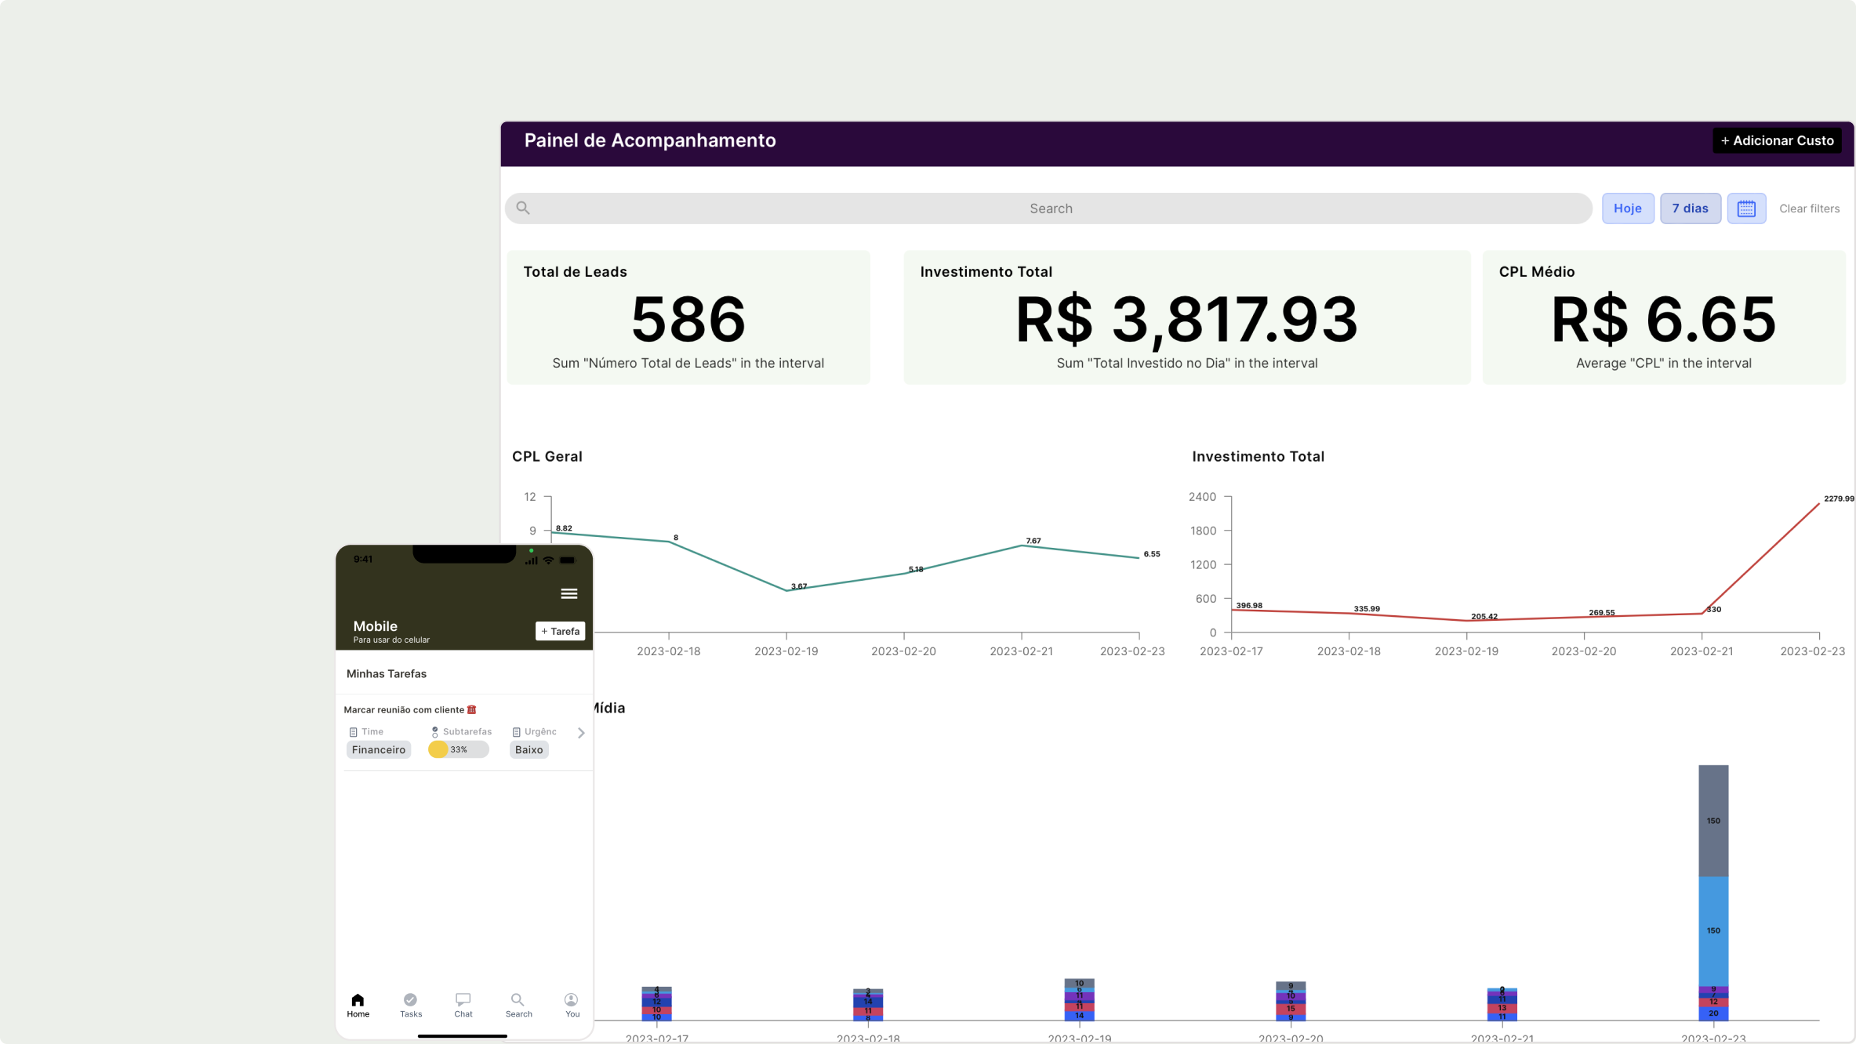
Task: Tap the Home icon in mobile nav
Action: tap(358, 1000)
